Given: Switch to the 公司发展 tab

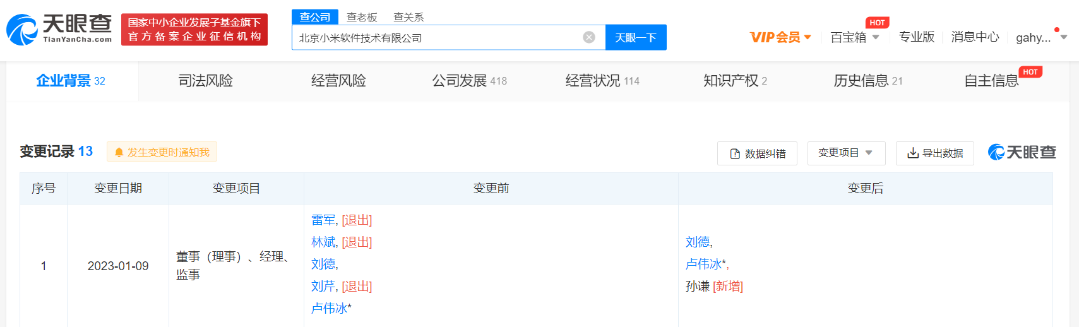Looking at the screenshot, I should point(469,81).
